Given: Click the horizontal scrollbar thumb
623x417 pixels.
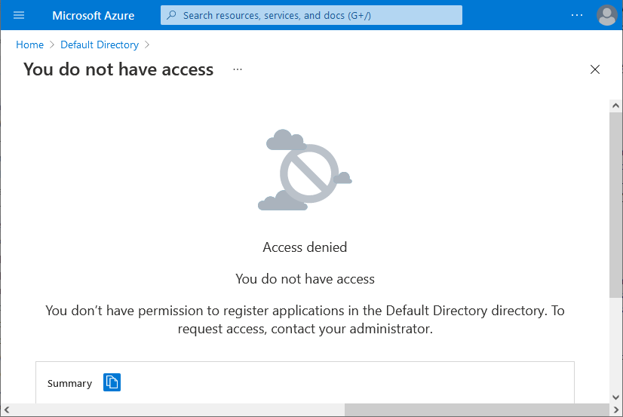Looking at the screenshot, I should click(477, 410).
